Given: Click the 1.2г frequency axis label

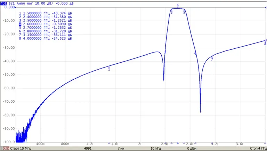Looking at the screenshot, I should coord(90,144).
